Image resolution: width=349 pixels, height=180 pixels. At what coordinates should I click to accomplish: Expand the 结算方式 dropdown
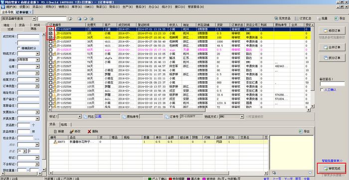pos(37,79)
